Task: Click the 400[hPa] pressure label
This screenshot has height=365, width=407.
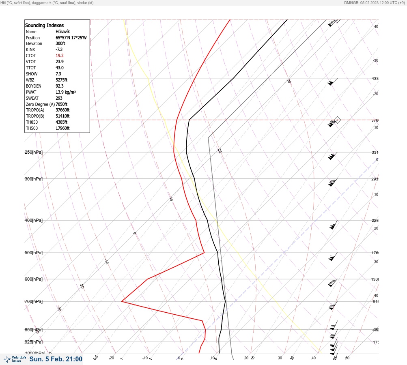Action: [34, 220]
